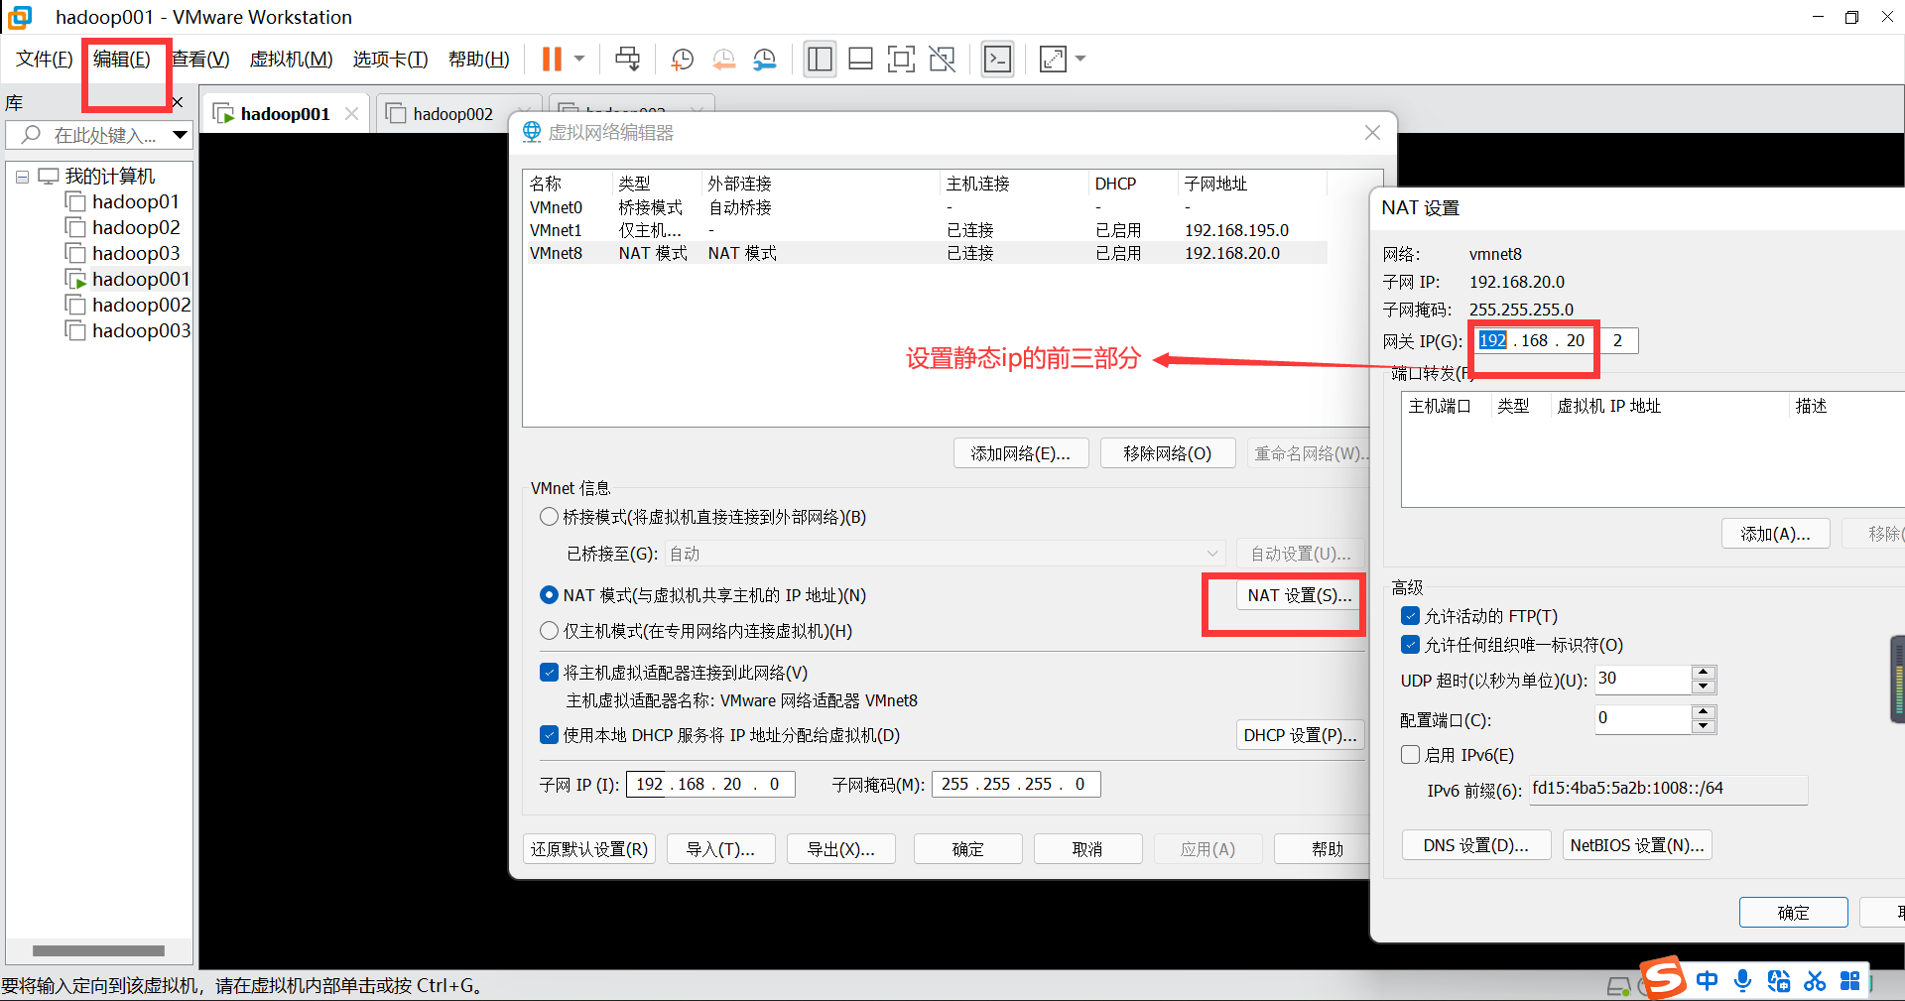Open the Sogou toolbox grid icon
The image size is (1905, 1001).
pos(1850,981)
